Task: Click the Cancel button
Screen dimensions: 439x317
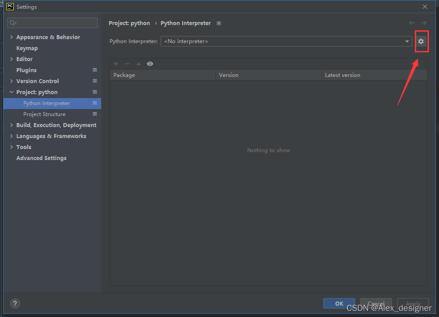Action: [376, 303]
